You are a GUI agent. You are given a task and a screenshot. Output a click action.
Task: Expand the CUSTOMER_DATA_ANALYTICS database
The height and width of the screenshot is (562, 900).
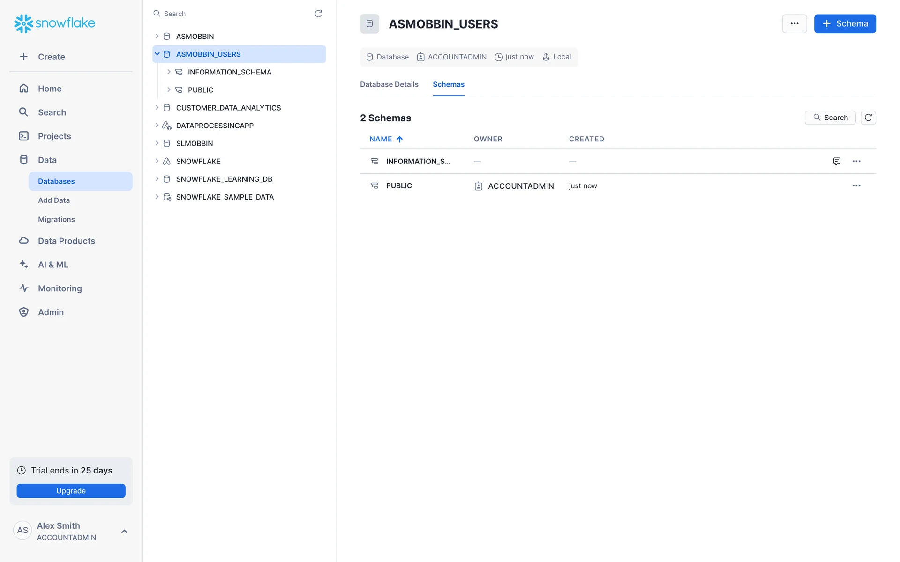tap(157, 108)
